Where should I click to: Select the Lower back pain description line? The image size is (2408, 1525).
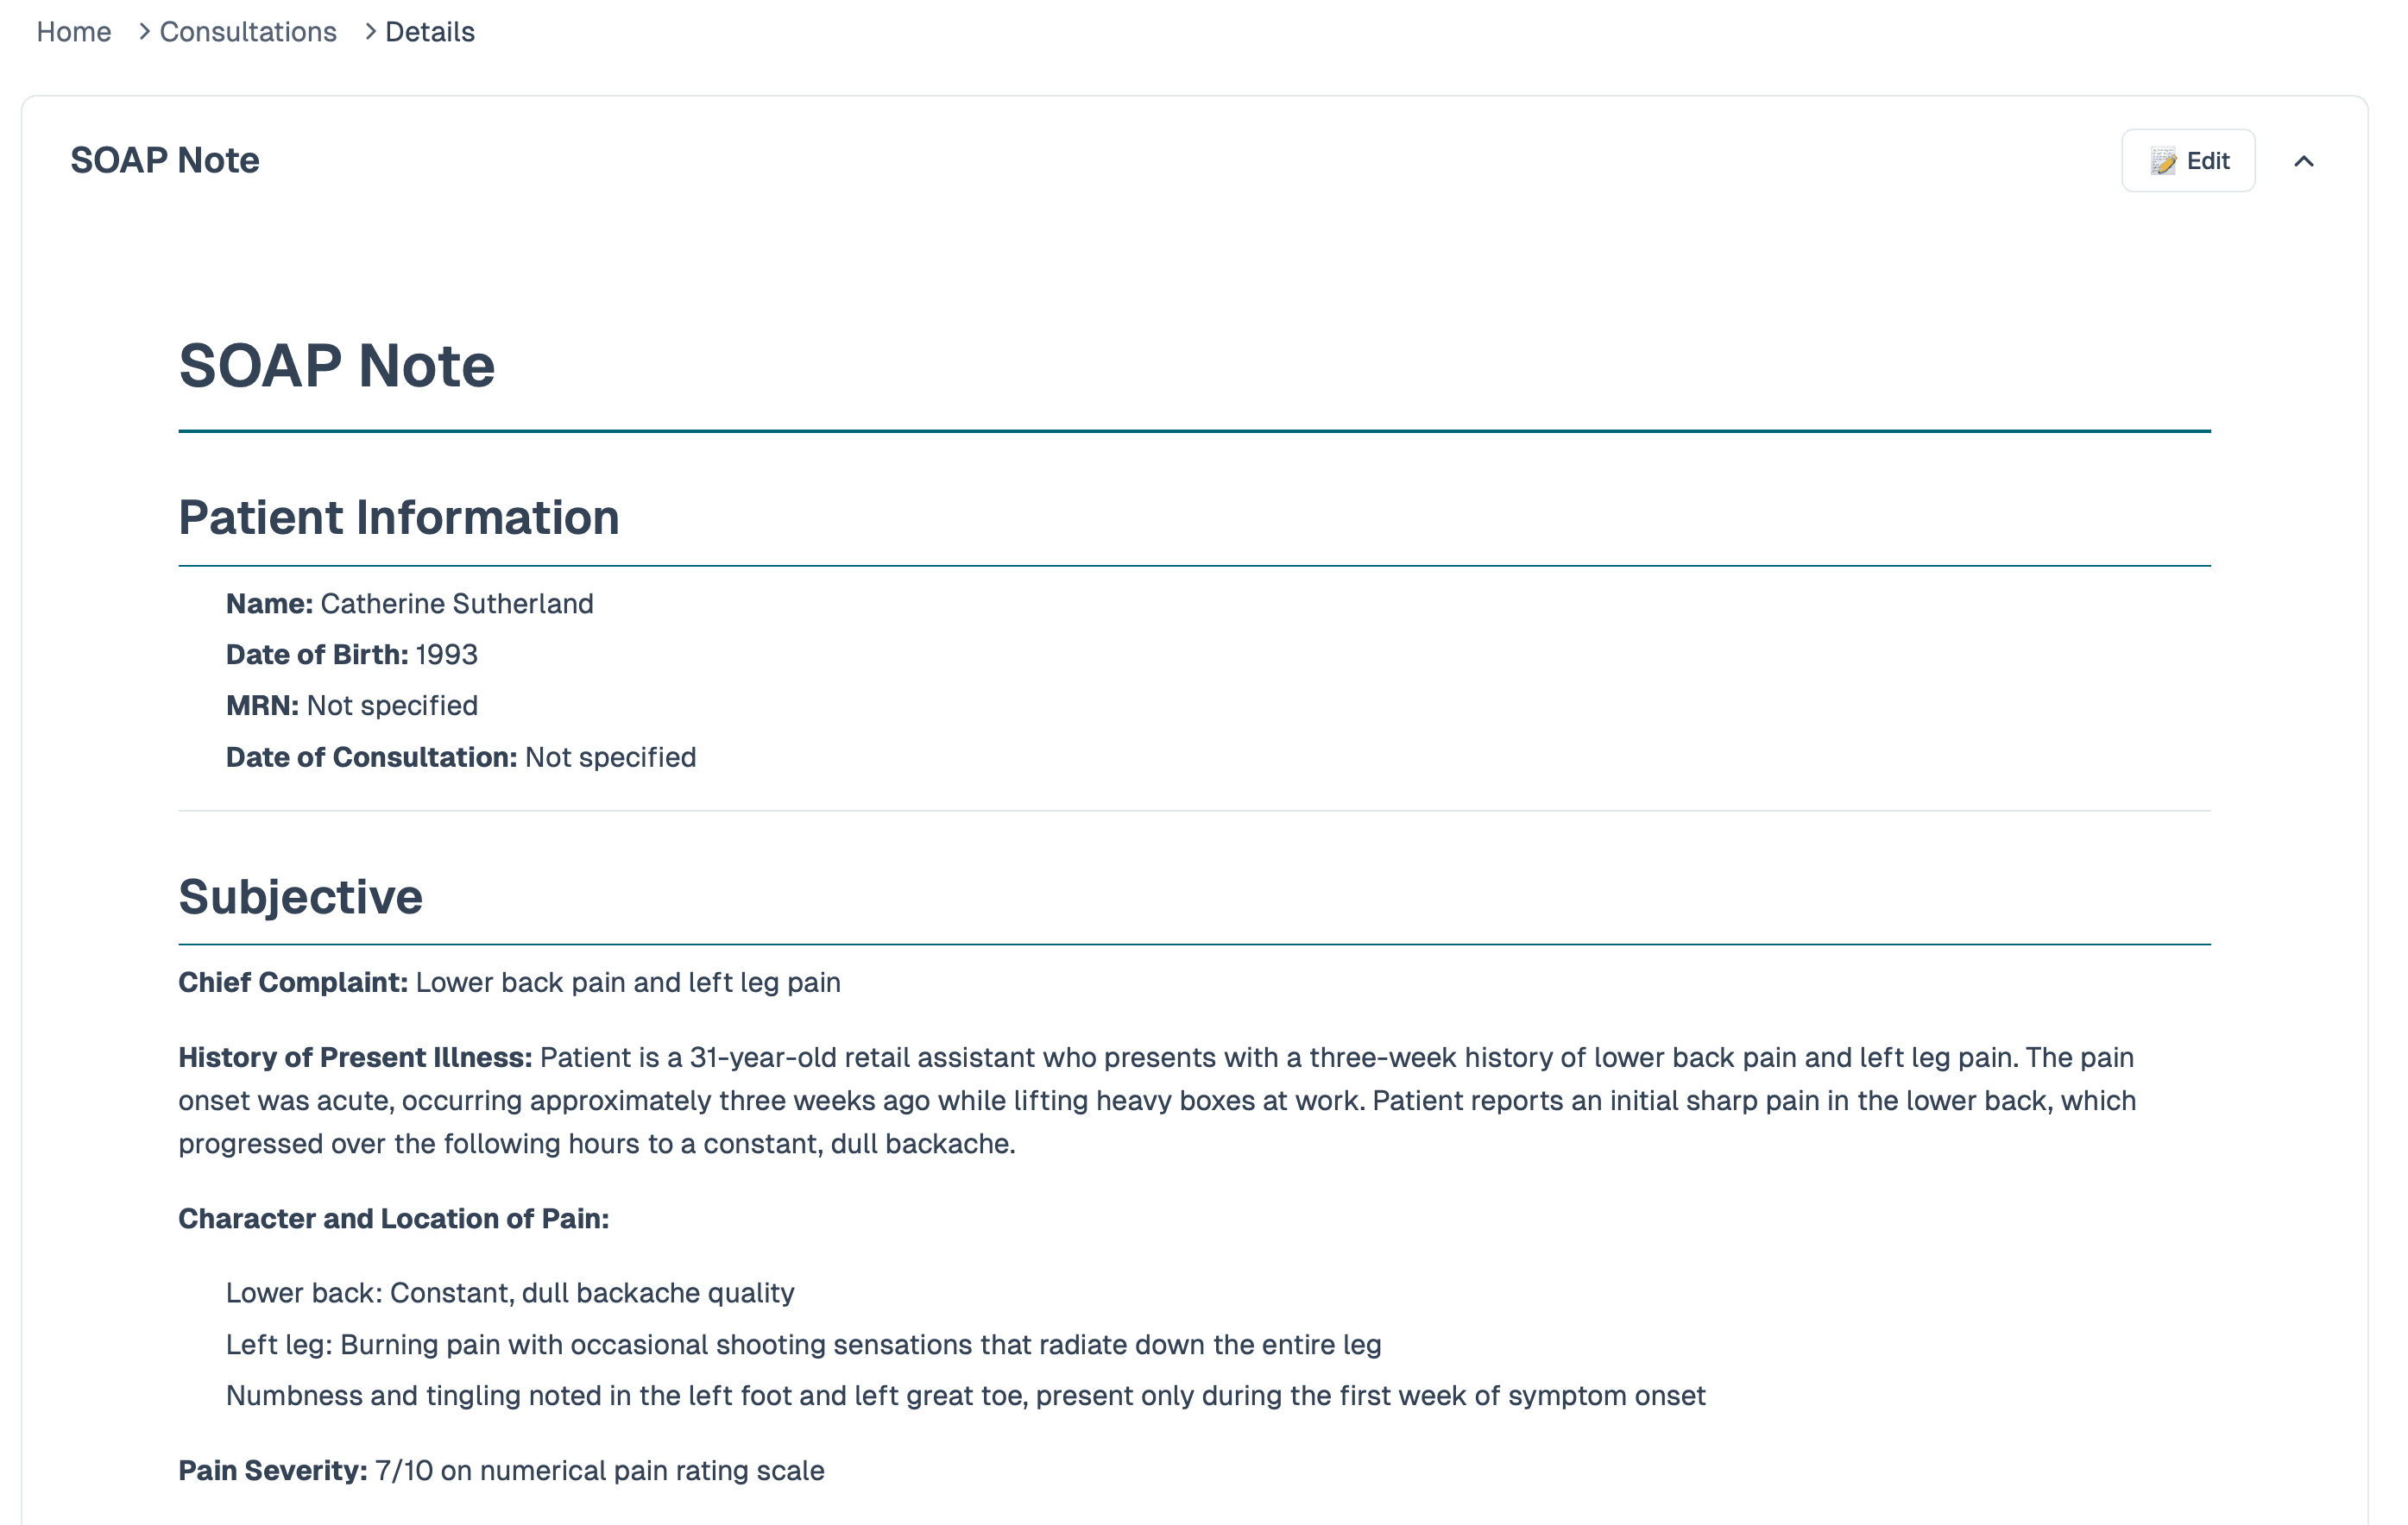tap(510, 1292)
